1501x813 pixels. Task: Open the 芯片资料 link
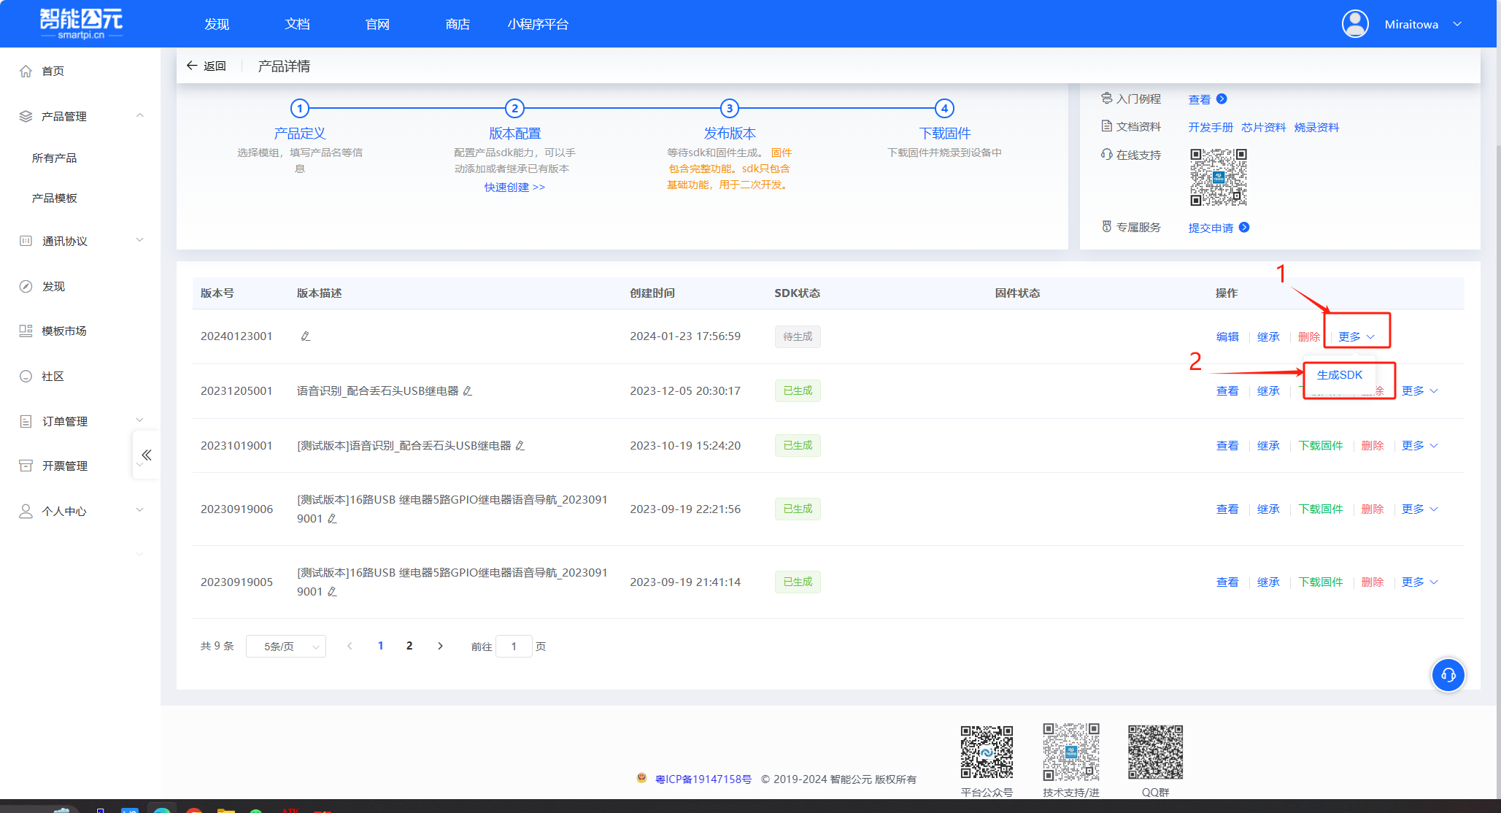[x=1263, y=127]
